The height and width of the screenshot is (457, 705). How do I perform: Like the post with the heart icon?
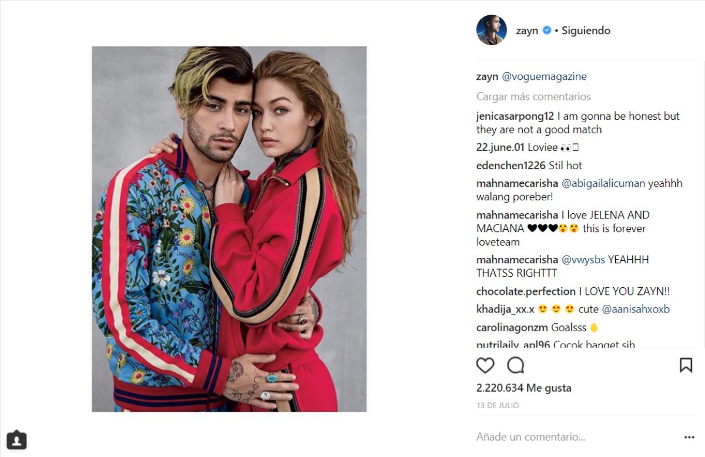click(x=485, y=365)
